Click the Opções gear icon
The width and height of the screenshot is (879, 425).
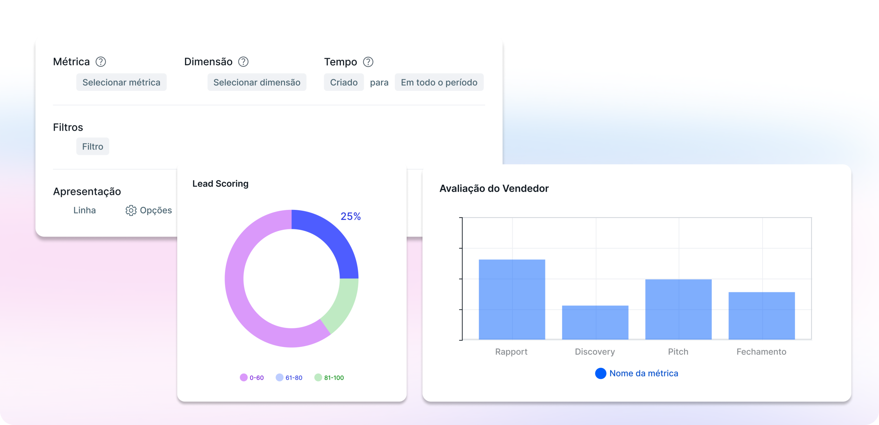coord(131,210)
